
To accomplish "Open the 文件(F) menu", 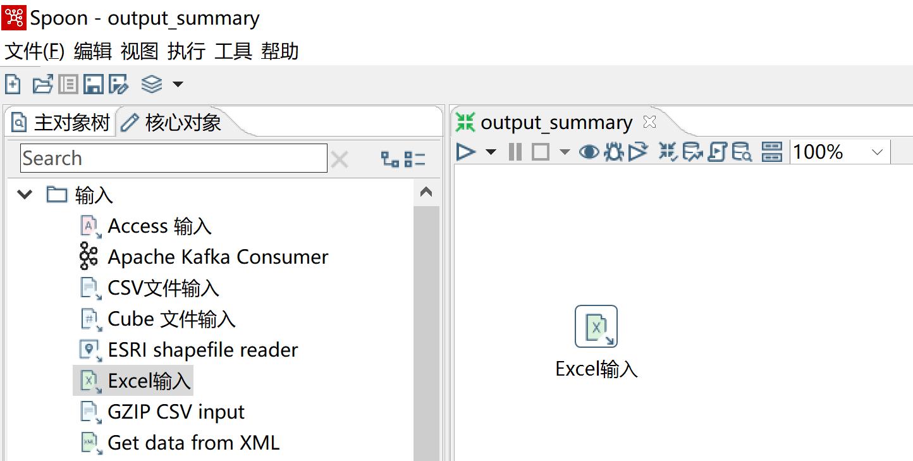I will [35, 51].
